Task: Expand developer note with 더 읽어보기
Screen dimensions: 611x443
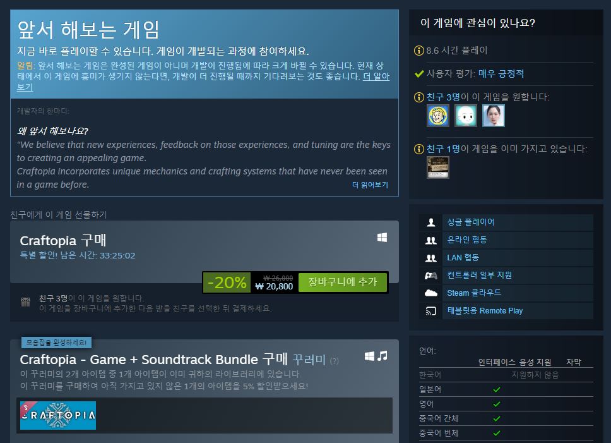Action: [x=370, y=185]
